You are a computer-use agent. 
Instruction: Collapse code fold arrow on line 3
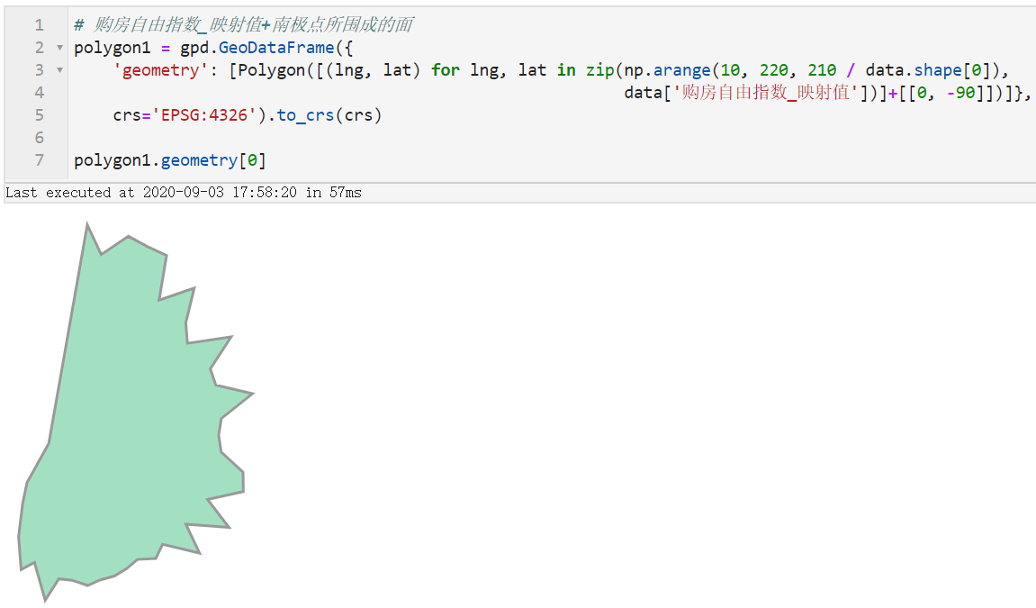[59, 70]
